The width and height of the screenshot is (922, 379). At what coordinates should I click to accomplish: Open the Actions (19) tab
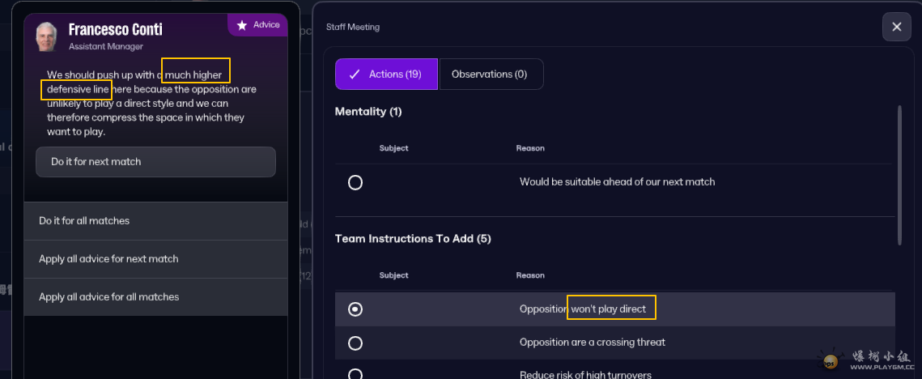pos(386,74)
